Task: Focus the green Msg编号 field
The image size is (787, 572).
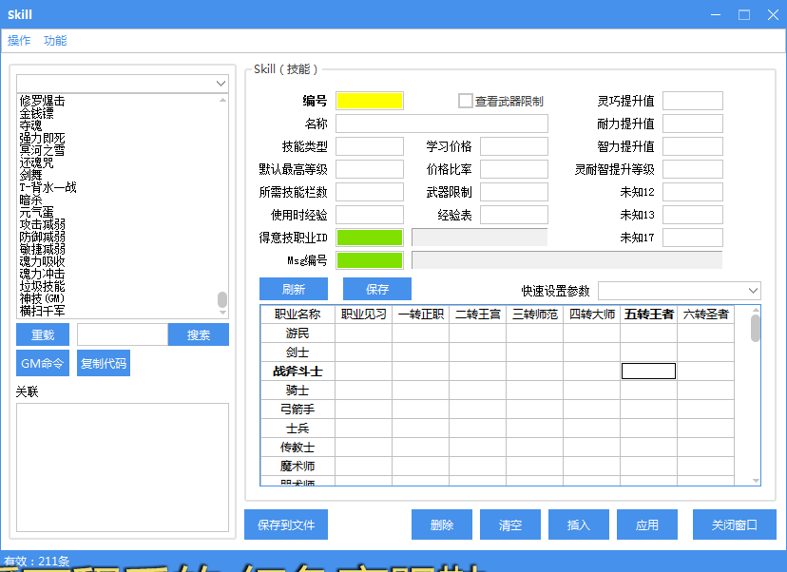Action: (x=370, y=260)
